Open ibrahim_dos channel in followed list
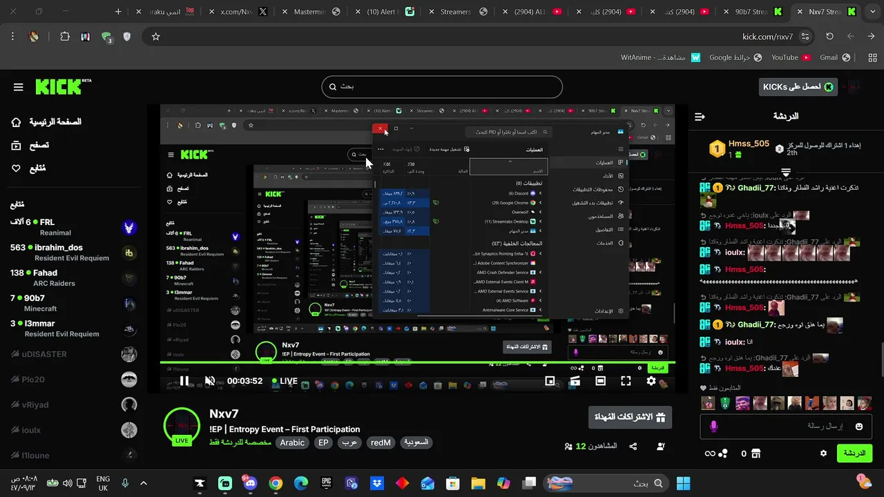 coord(73,253)
